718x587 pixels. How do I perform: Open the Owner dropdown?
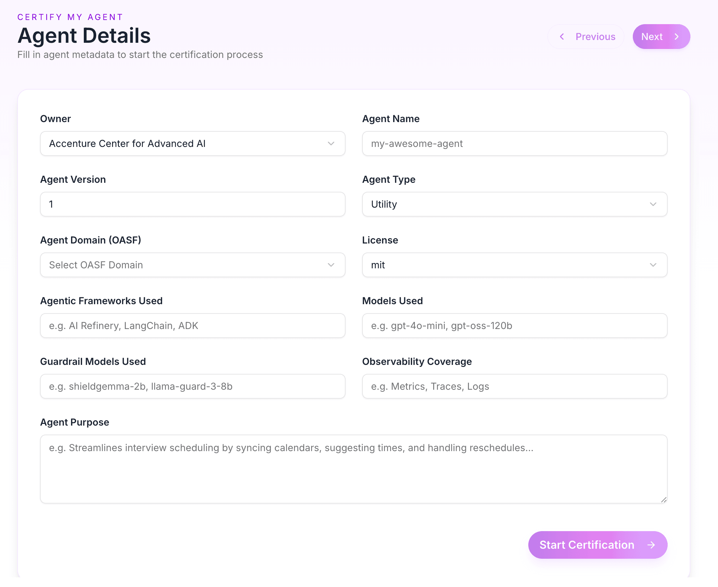192,143
